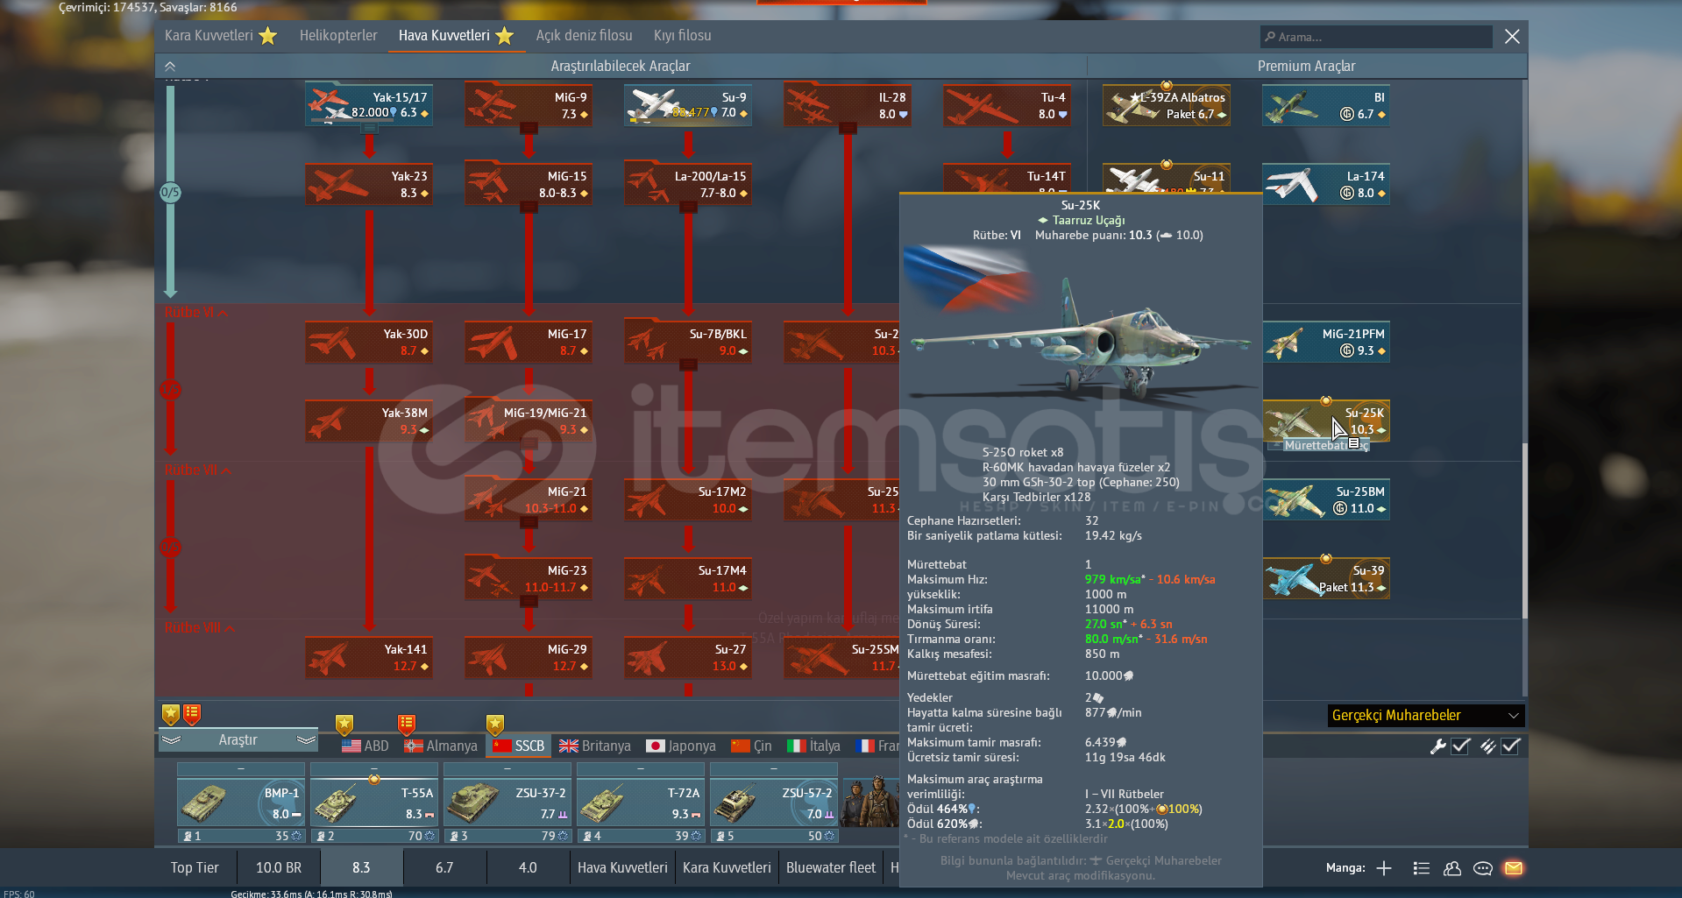Expand the Araştır panel
Viewport: 1682px width, 898px height.
[238, 740]
